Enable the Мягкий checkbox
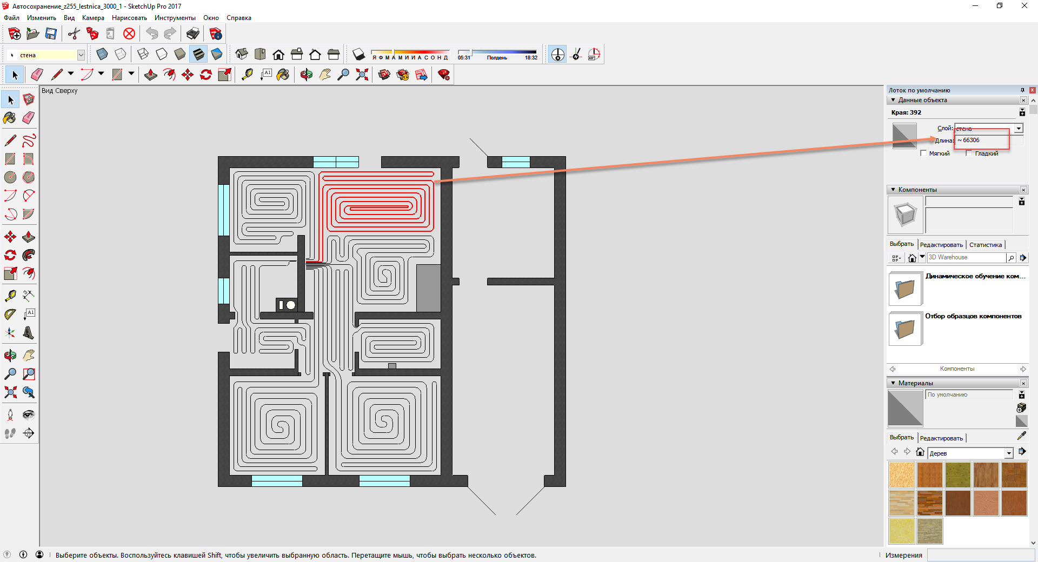This screenshot has width=1038, height=562. [923, 153]
